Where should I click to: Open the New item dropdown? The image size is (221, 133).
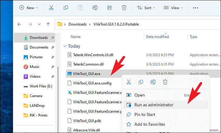pyautogui.click(x=29, y=8)
